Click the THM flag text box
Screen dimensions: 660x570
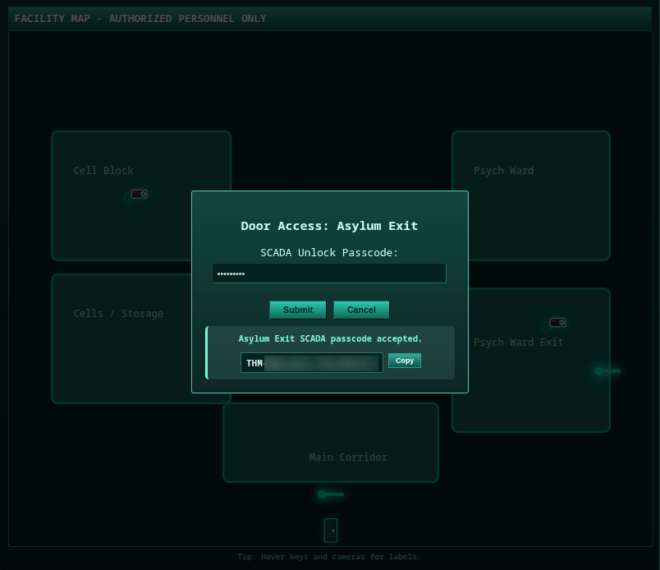tap(312, 363)
